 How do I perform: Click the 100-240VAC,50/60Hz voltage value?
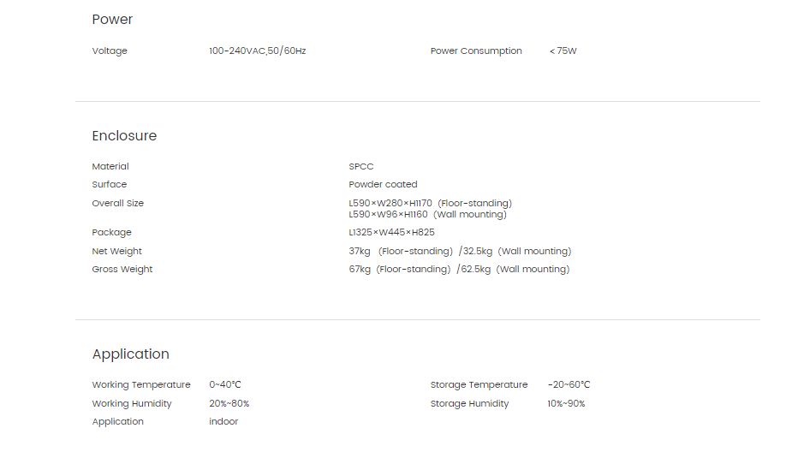click(257, 51)
